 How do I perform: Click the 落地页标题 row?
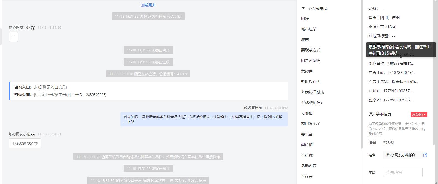coord(382,36)
